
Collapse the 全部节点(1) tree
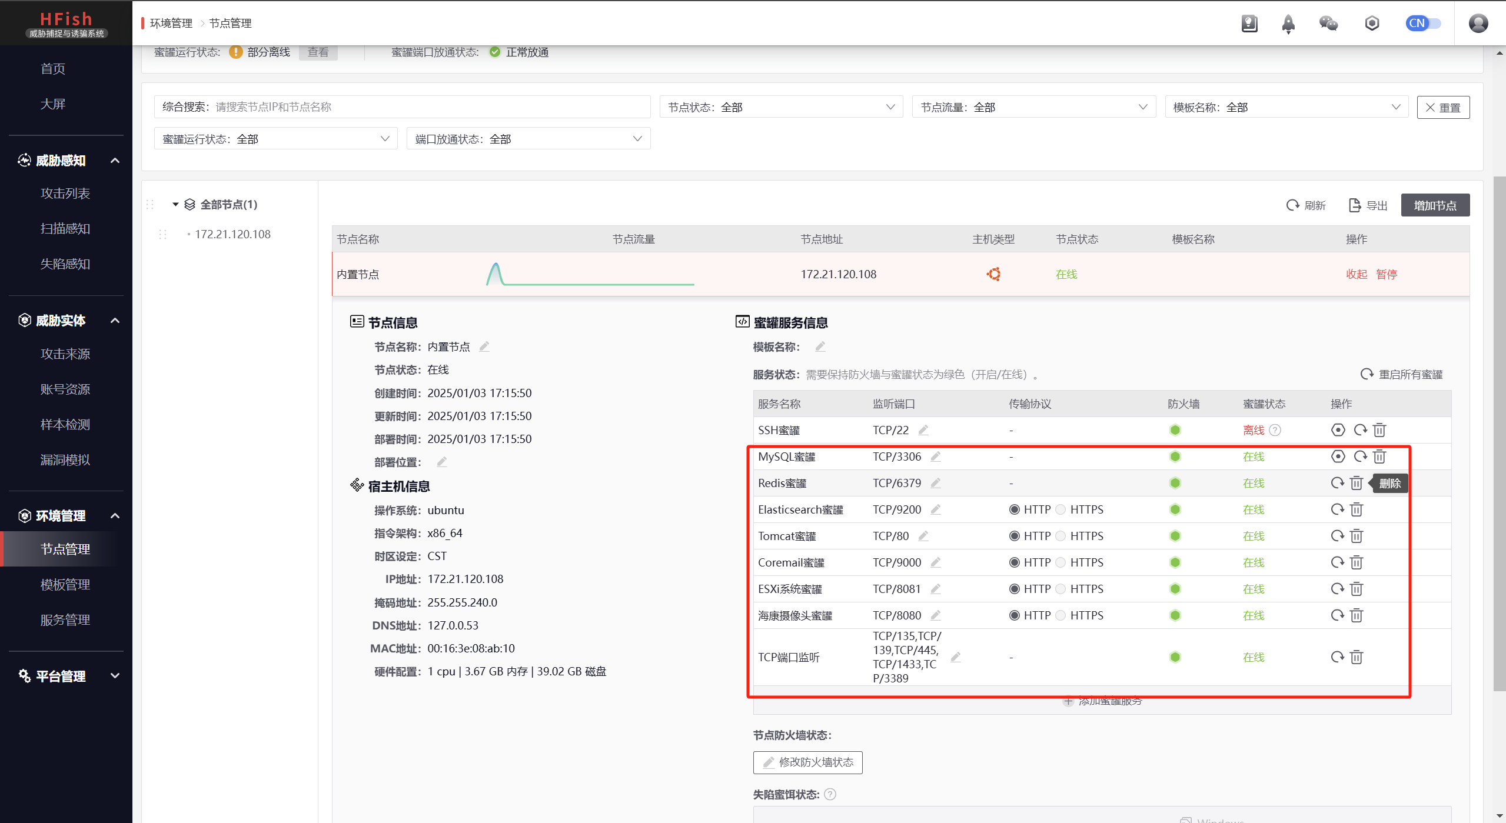(x=175, y=205)
